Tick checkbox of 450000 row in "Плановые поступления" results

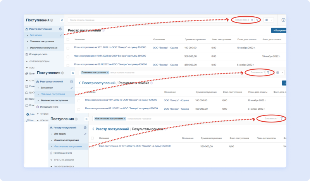click(79, 109)
